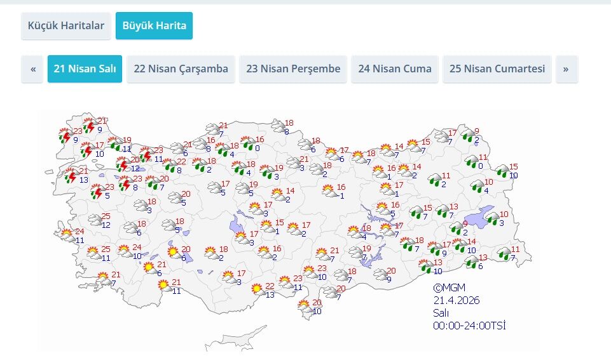The height and width of the screenshot is (363, 611).
Task: View the 25 Nisan Cumartesi forecast
Action: (497, 69)
